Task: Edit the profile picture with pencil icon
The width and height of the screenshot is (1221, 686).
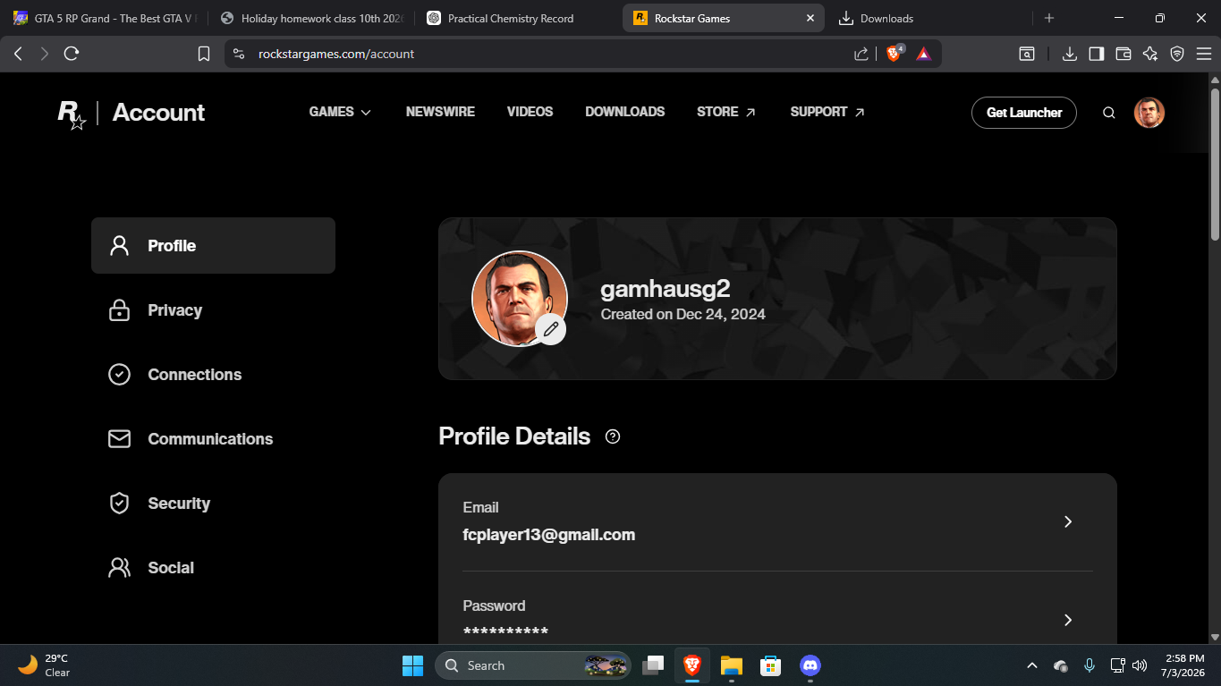Action: click(x=551, y=329)
